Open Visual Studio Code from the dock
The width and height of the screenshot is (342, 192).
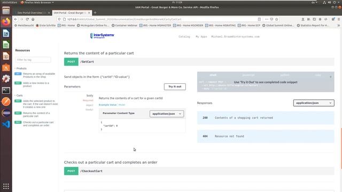click(x=6, y=124)
